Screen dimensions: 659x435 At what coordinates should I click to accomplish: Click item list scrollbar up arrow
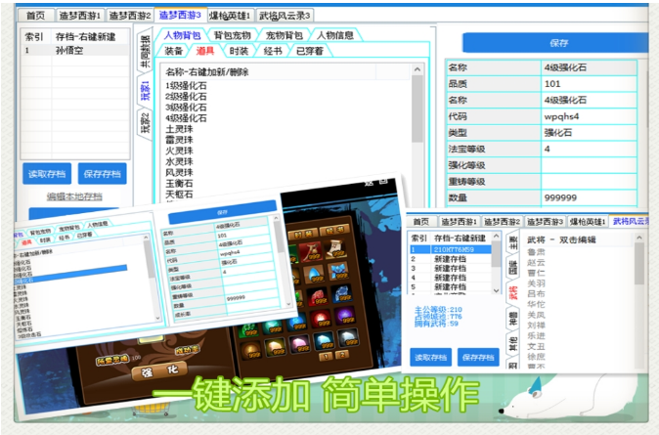(417, 69)
